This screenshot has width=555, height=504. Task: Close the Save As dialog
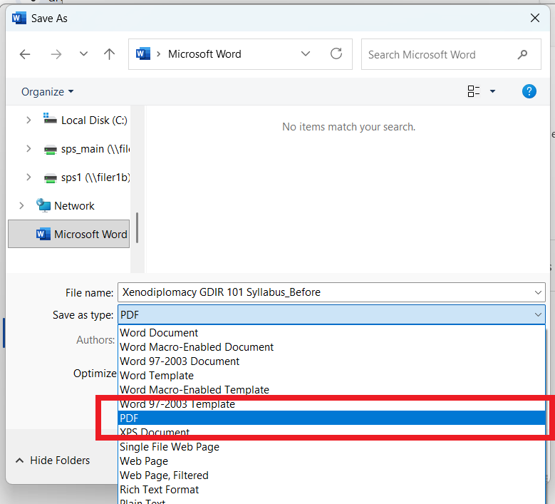(535, 18)
